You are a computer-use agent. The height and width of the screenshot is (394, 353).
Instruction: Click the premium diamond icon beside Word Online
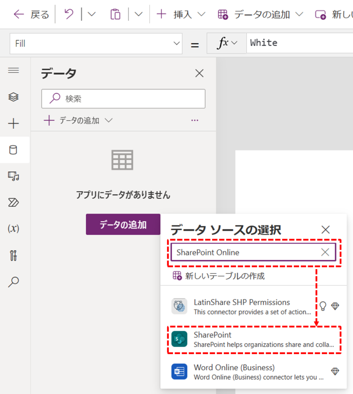pyautogui.click(x=335, y=371)
